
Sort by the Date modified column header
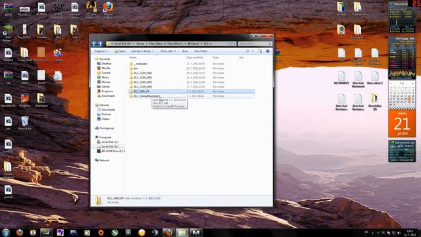195,57
